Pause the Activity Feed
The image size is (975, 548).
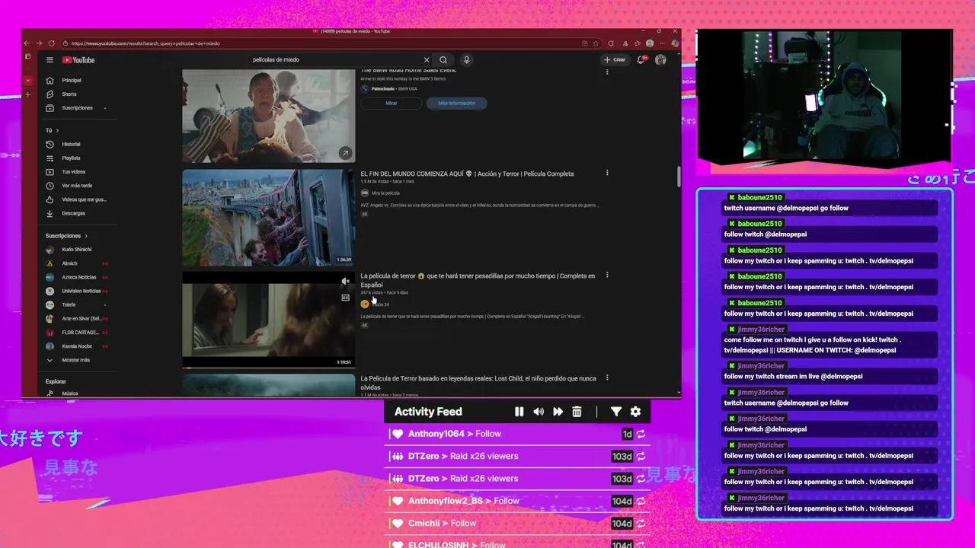pyautogui.click(x=519, y=412)
